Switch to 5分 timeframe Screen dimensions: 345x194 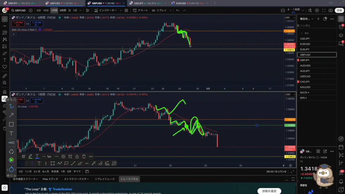click(x=39, y=10)
